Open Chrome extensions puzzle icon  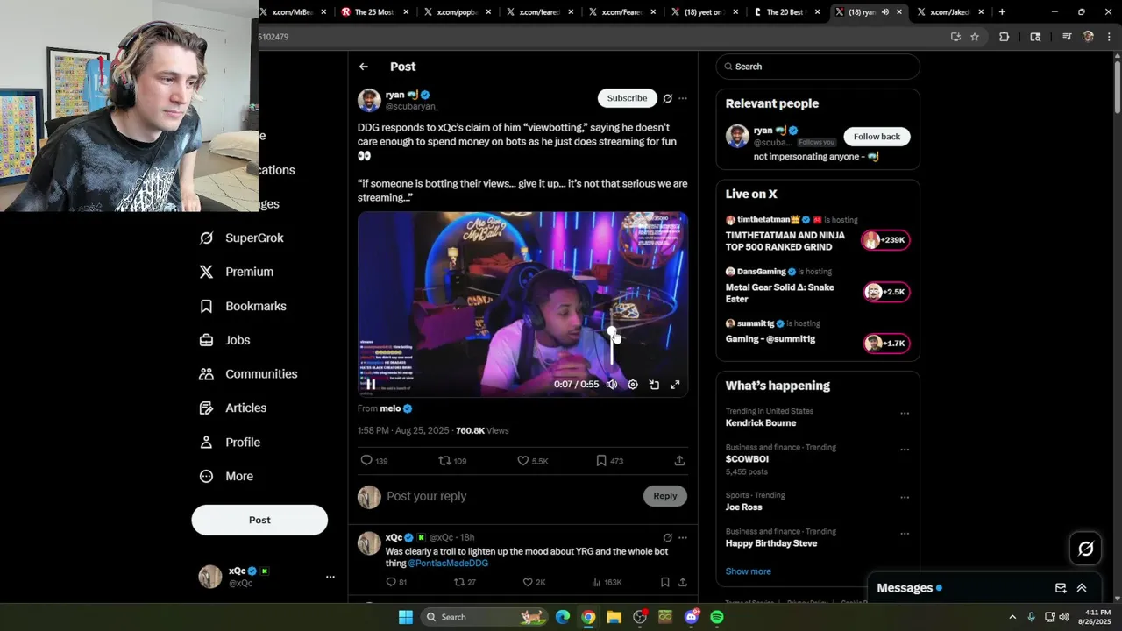click(x=1005, y=37)
